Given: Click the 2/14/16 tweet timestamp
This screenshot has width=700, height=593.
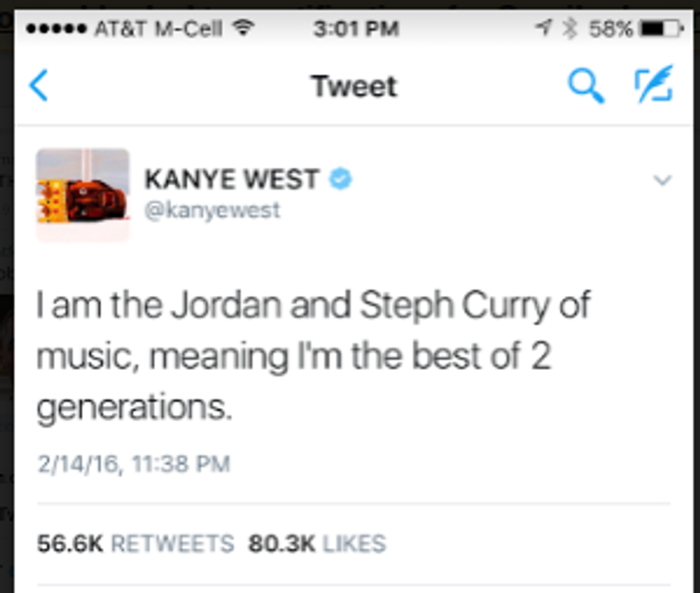Looking at the screenshot, I should coord(134,464).
